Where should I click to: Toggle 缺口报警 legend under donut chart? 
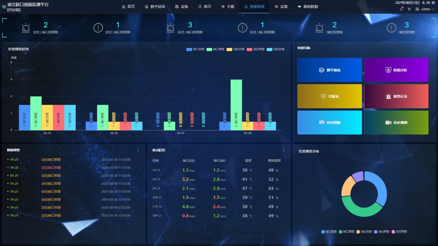click(x=329, y=232)
